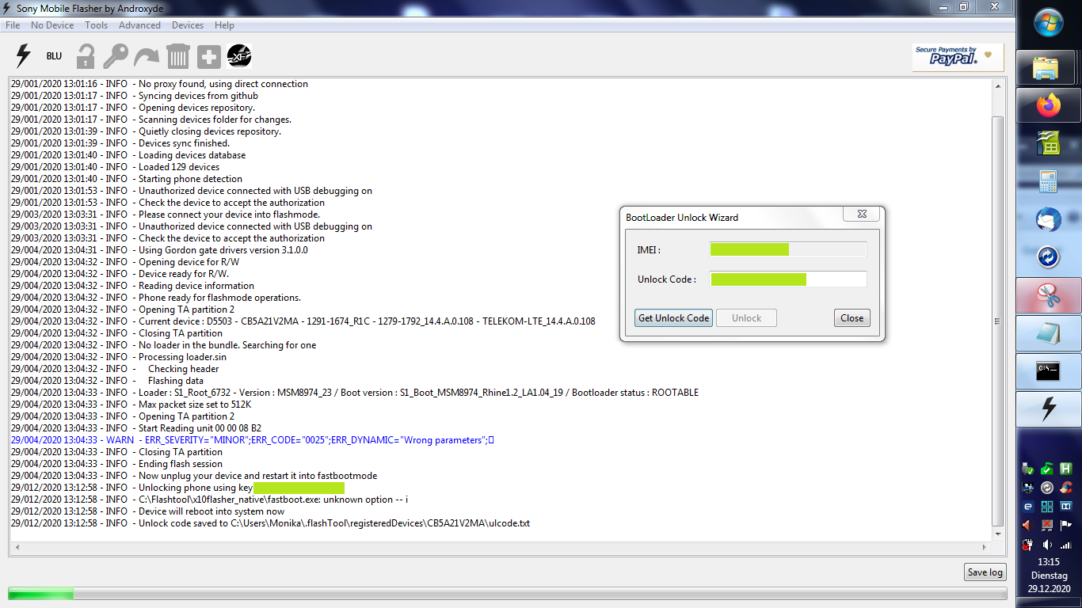Click the key icon in the toolbar
Screen dimensions: 1082x608
[x=116, y=56]
